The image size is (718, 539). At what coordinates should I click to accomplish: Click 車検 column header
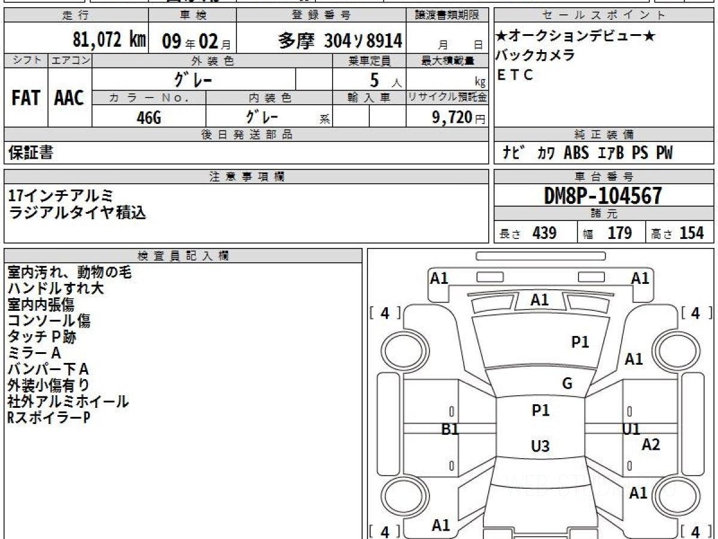(192, 15)
